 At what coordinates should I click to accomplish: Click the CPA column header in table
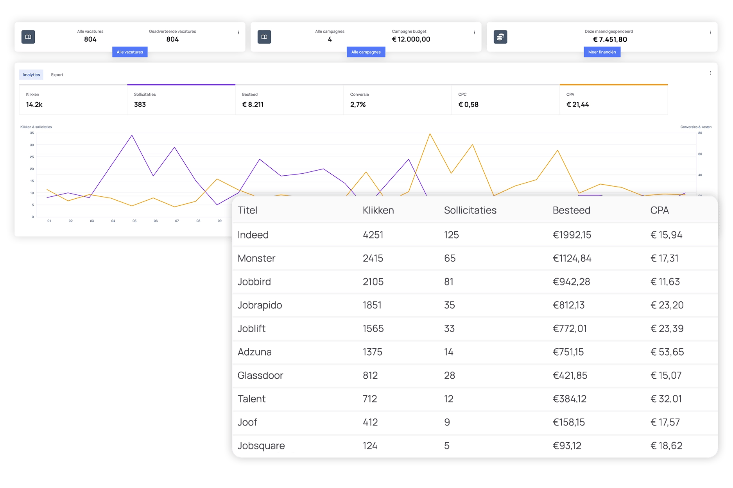click(x=660, y=210)
